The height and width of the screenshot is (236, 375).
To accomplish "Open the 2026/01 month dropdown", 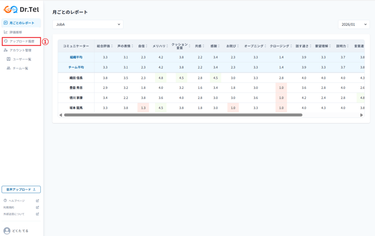I will coord(353,25).
